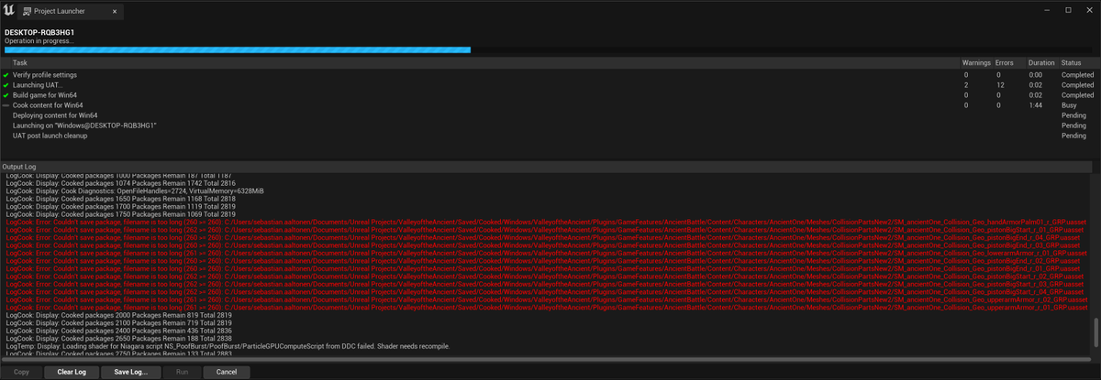Click the Busy status of Cook content
This screenshot has height=380, width=1101.
pos(1069,105)
